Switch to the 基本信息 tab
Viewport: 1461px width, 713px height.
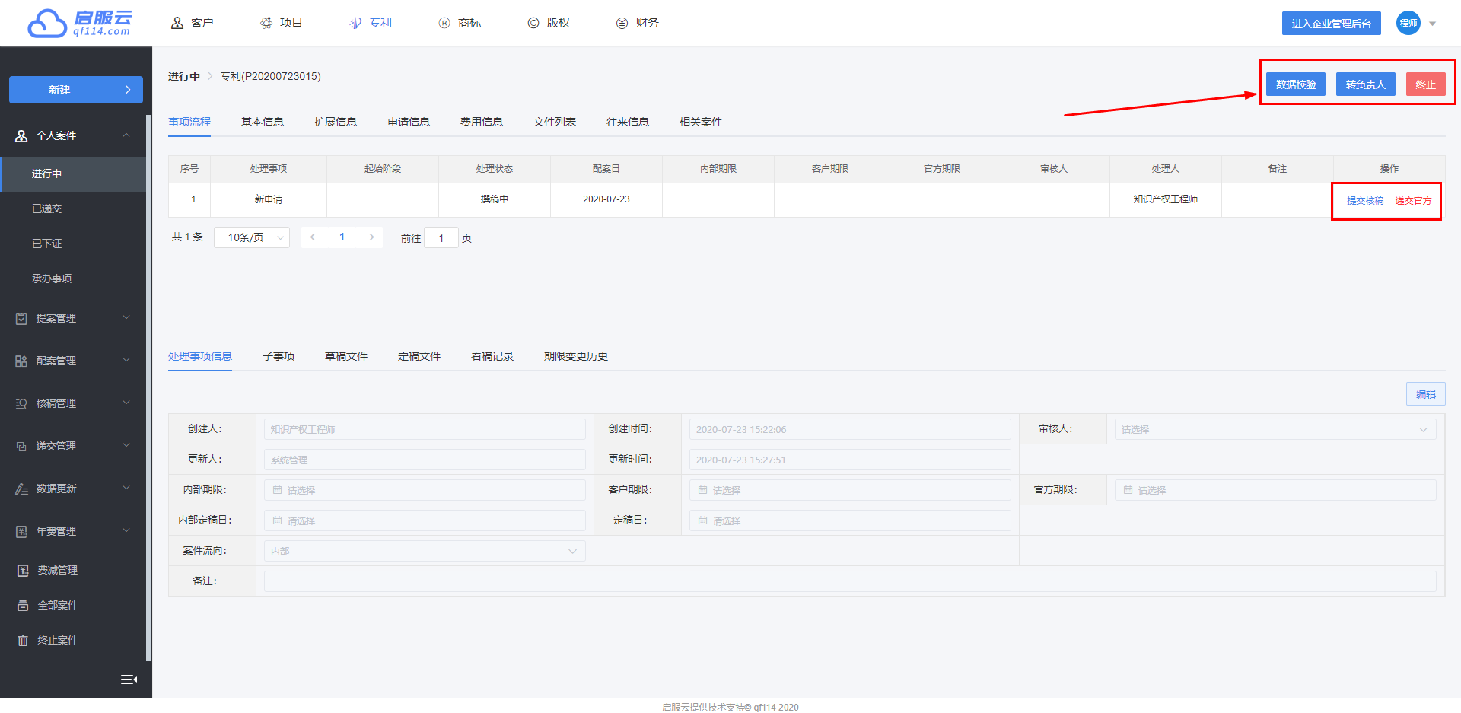pyautogui.click(x=263, y=122)
